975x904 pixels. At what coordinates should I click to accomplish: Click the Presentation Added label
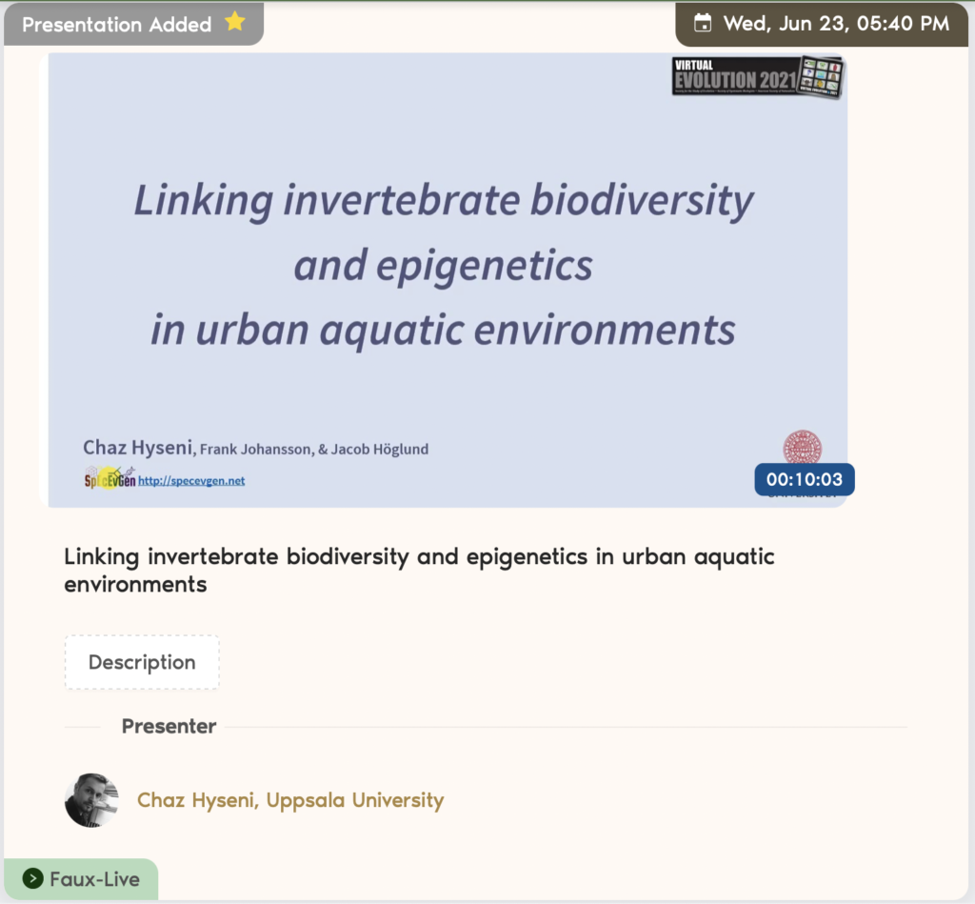tap(116, 25)
